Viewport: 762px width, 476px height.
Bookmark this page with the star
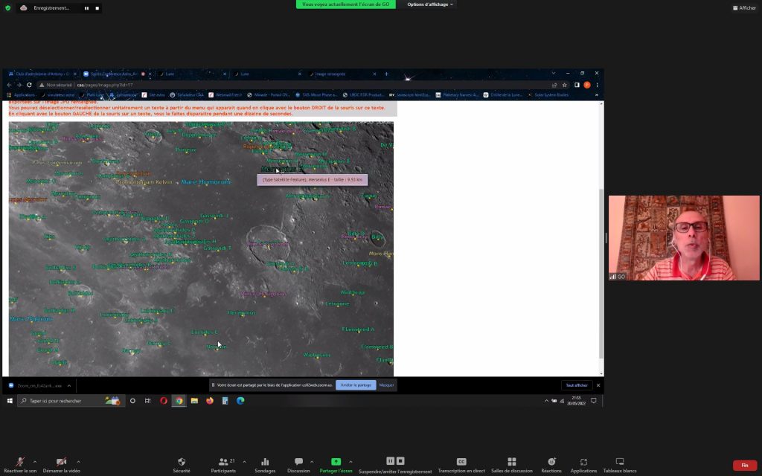click(564, 85)
